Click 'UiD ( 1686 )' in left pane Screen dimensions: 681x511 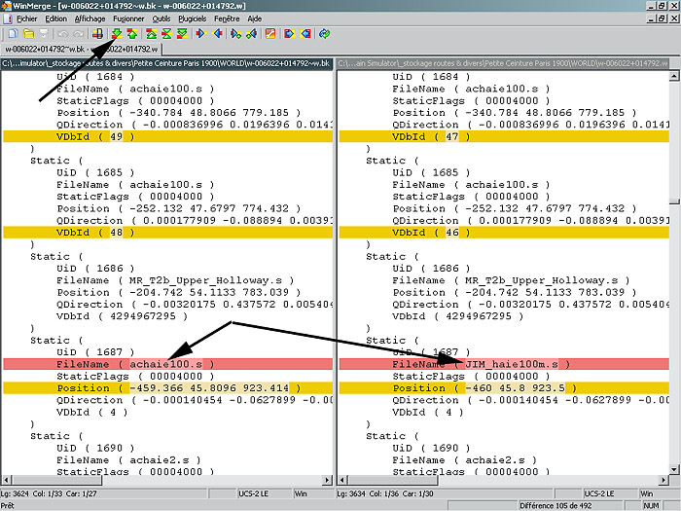click(x=95, y=269)
